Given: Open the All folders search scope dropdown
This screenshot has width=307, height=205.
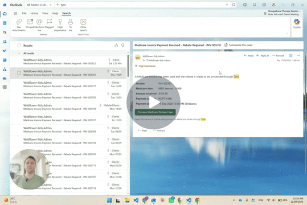Looking at the screenshot, I should (39, 5).
